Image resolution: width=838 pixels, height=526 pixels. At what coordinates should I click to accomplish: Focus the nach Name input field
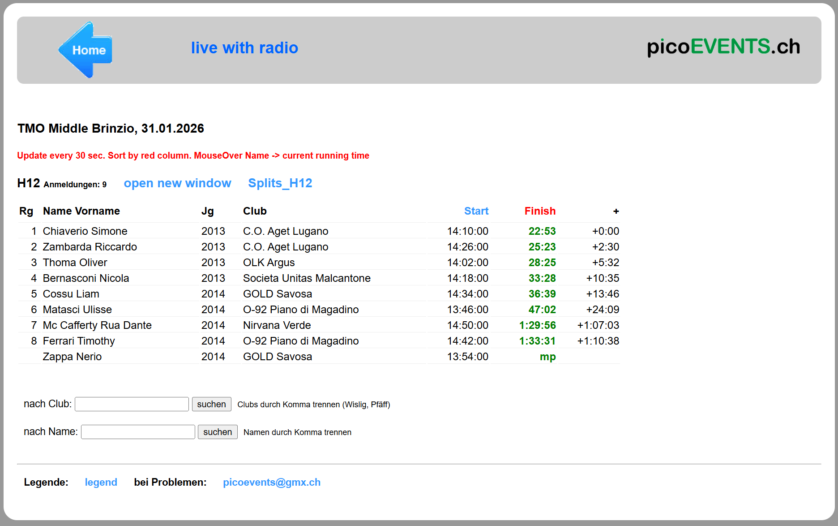138,432
